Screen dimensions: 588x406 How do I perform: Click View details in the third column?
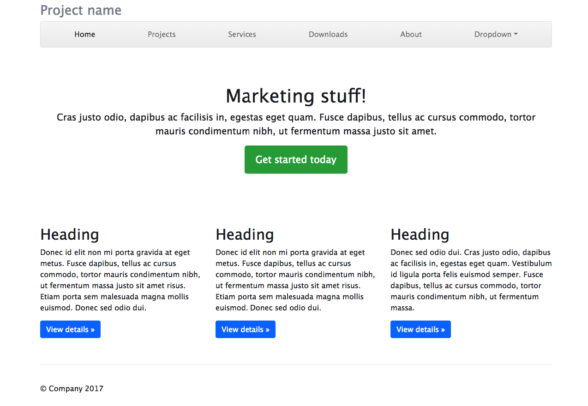(x=420, y=329)
